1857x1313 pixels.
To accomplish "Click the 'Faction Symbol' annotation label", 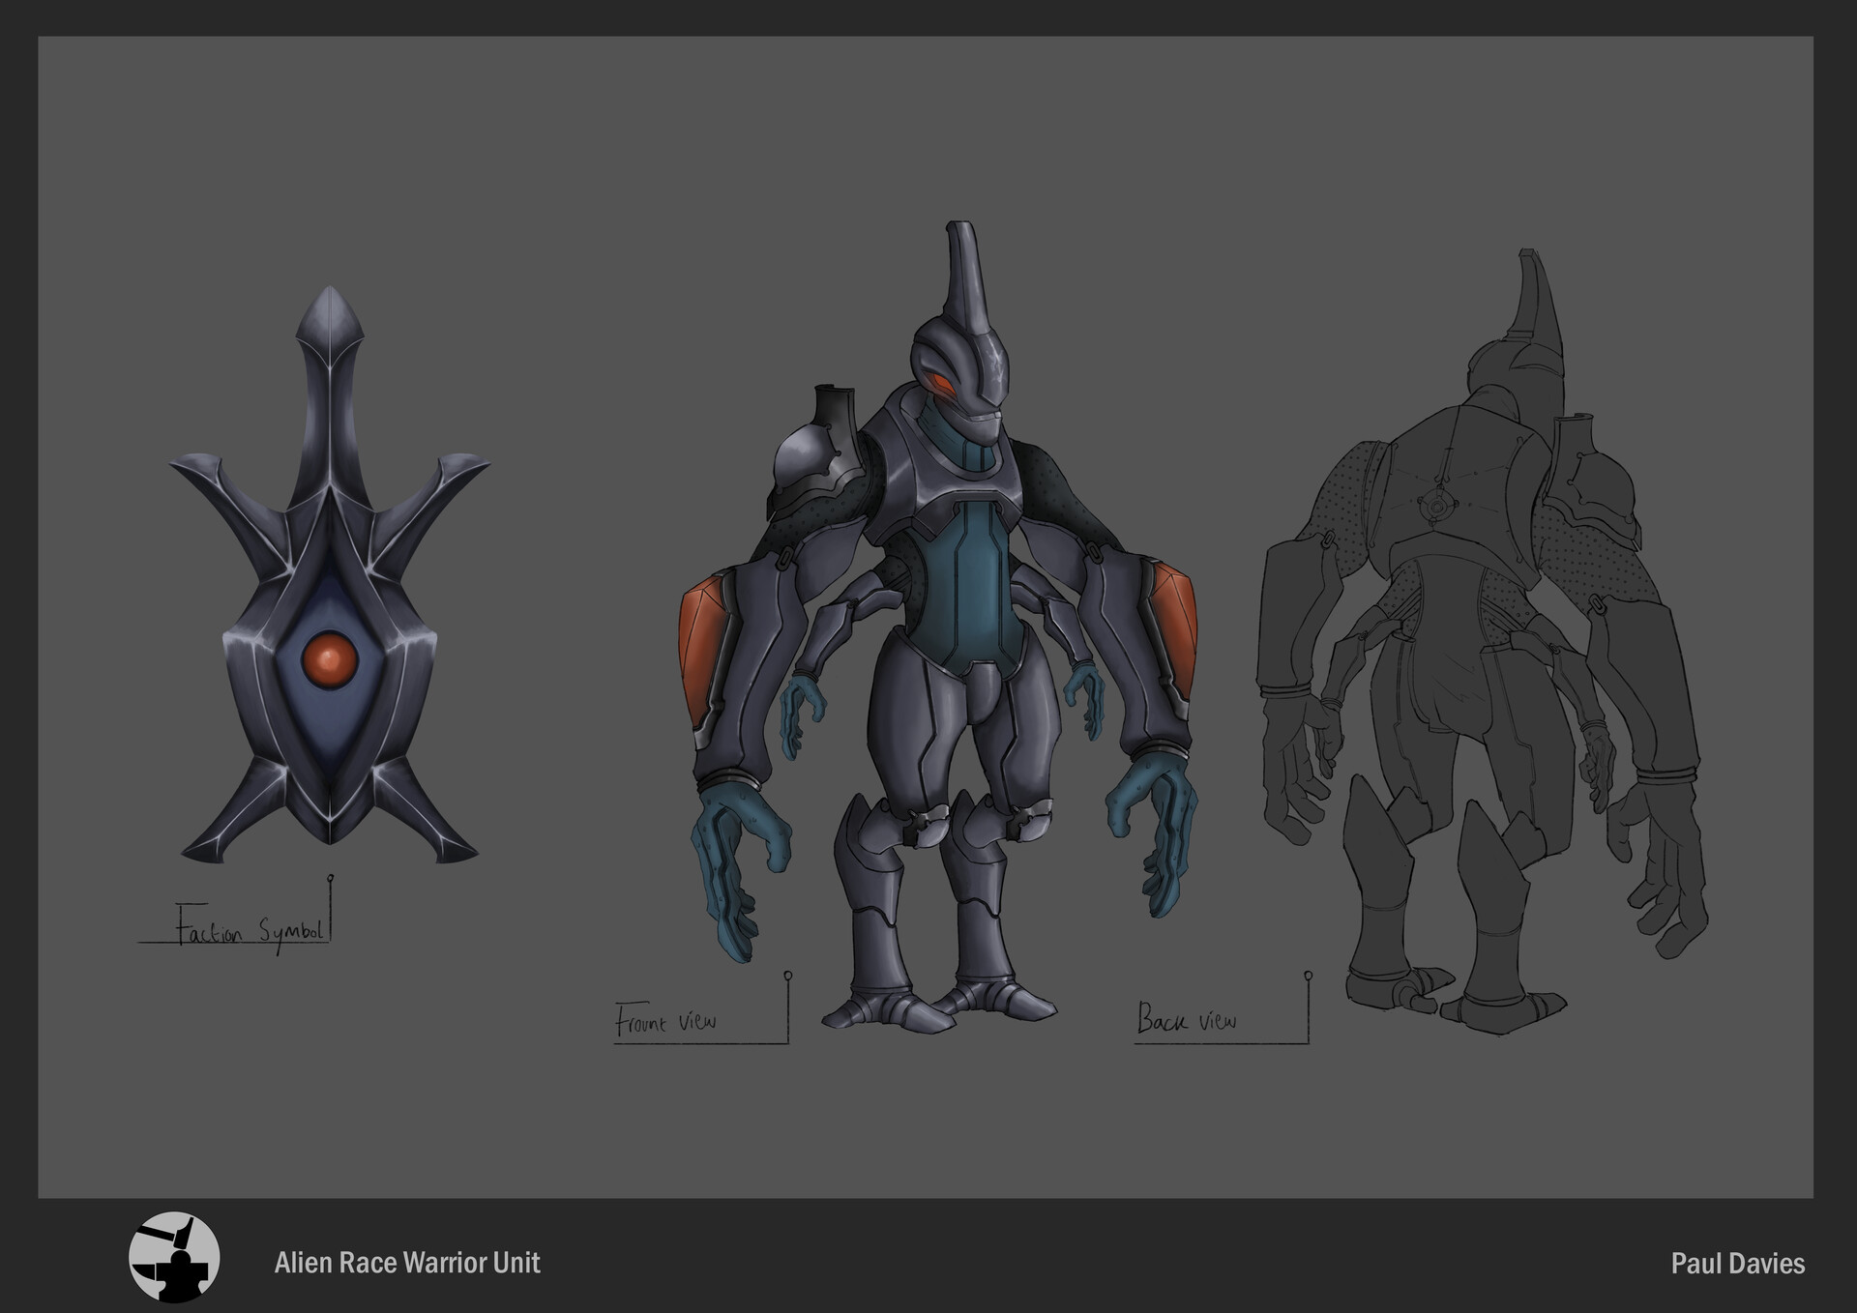I will click(250, 923).
